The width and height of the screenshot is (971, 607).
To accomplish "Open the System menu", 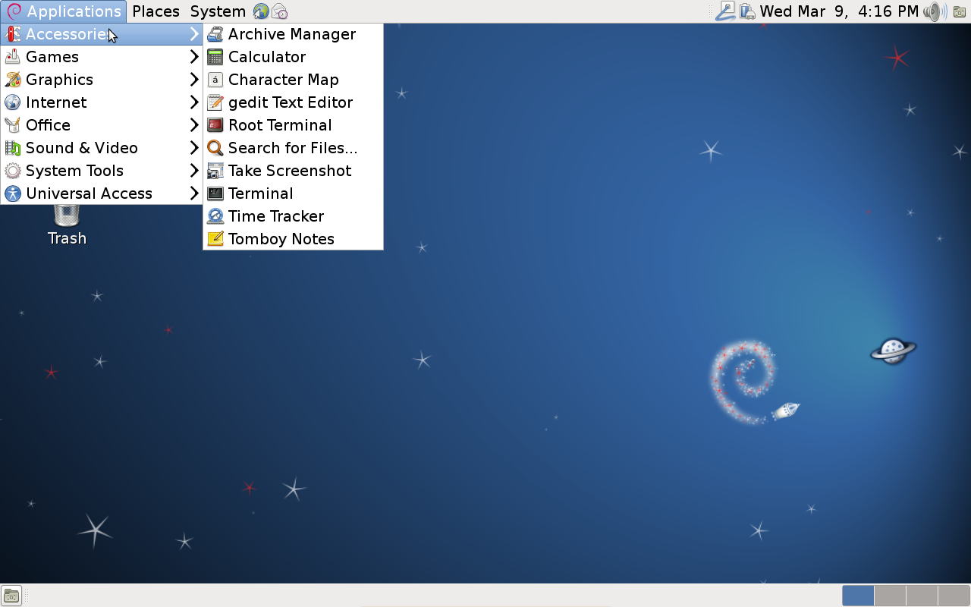I will point(218,11).
